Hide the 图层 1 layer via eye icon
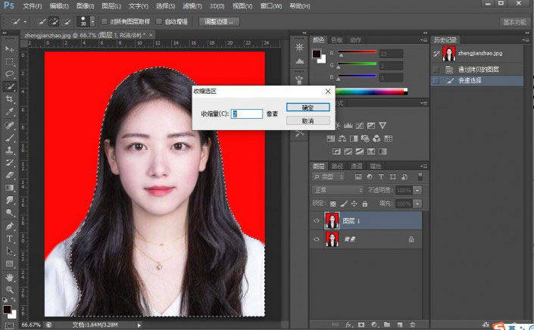Screen dimensions: 534x330 pos(317,220)
